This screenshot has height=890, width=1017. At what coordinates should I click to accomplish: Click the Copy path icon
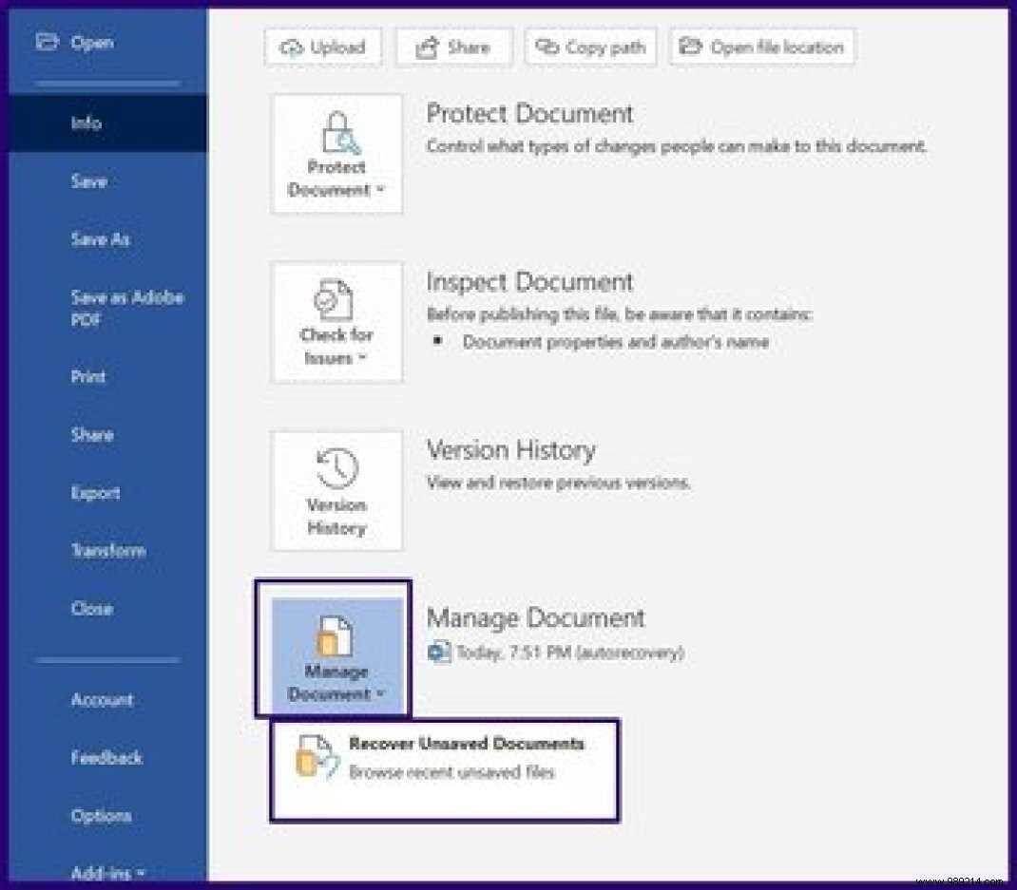[x=546, y=46]
